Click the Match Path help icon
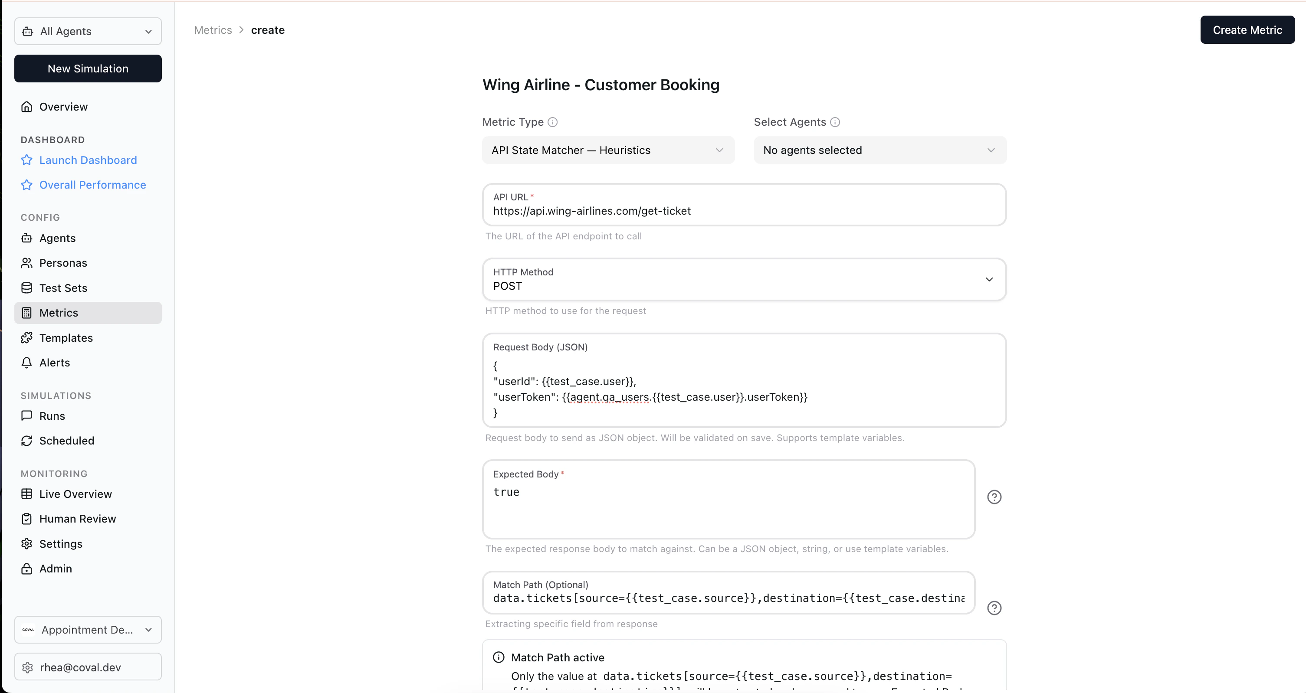 [x=994, y=608]
